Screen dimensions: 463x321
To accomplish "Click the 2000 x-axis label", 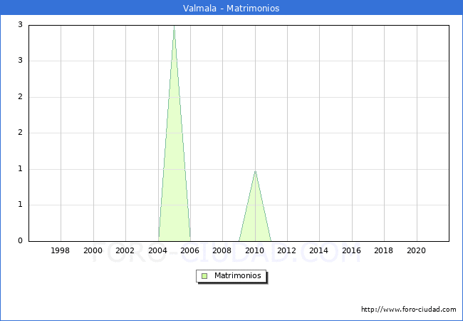I will pos(93,250).
